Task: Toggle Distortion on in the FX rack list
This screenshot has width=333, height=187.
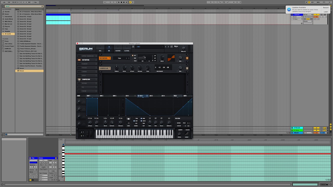Action: pyautogui.click(x=79, y=60)
